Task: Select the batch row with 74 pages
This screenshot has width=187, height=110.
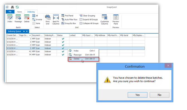Action: (x=76, y=55)
